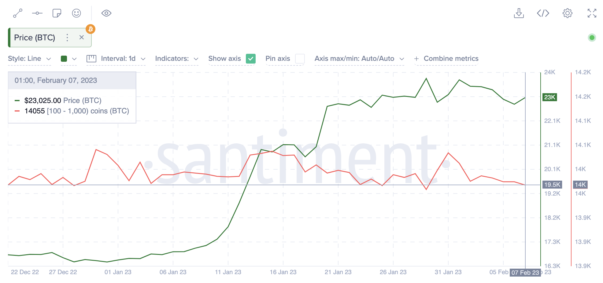The width and height of the screenshot is (603, 283).
Task: Expand the chart to fullscreen
Action: click(592, 13)
